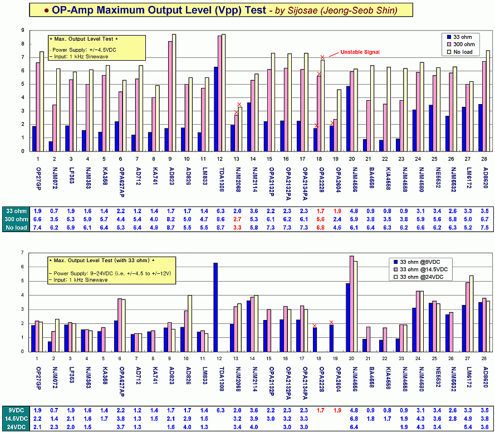
Task: Click pink AD823 bar in top chart
Action: pos(170,96)
